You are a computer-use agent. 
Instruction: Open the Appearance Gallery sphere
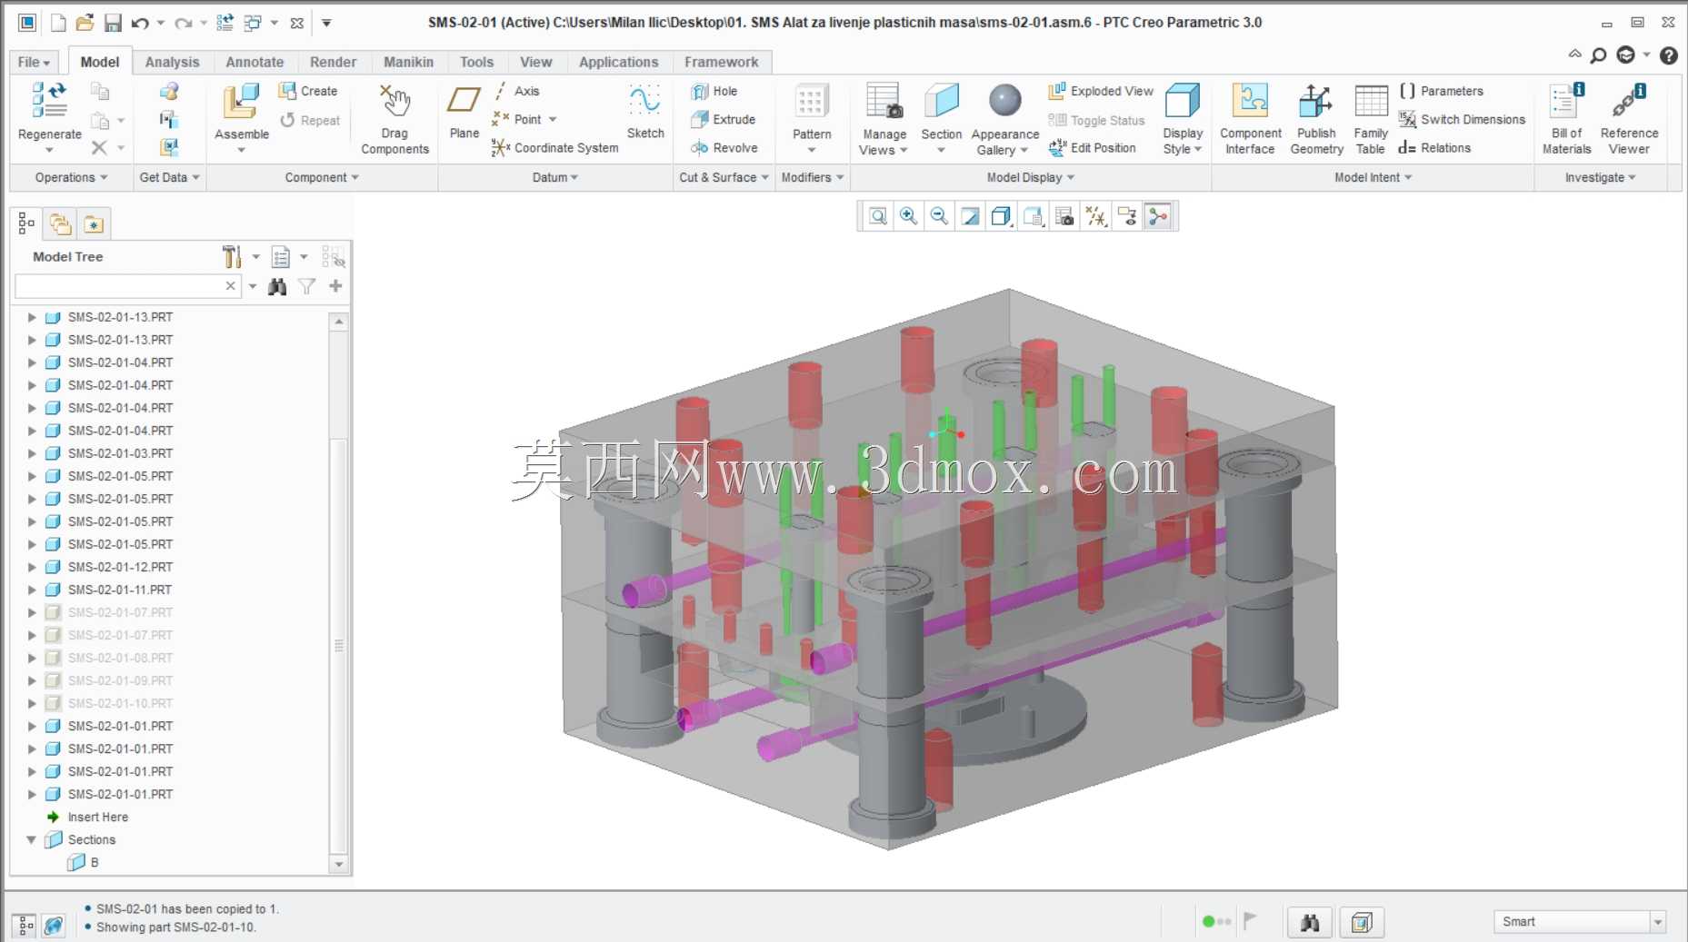tap(1005, 101)
